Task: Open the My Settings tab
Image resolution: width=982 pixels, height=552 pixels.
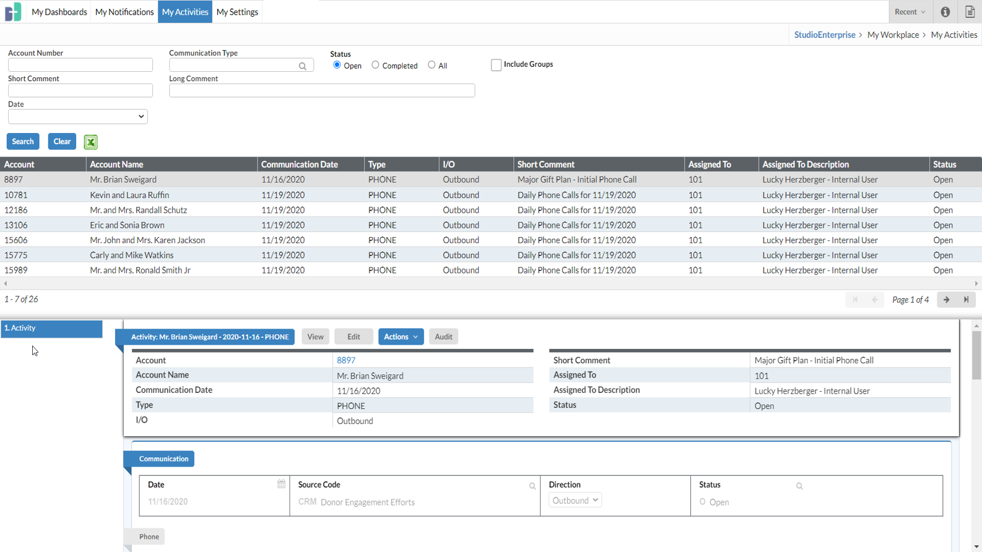Action: click(237, 12)
